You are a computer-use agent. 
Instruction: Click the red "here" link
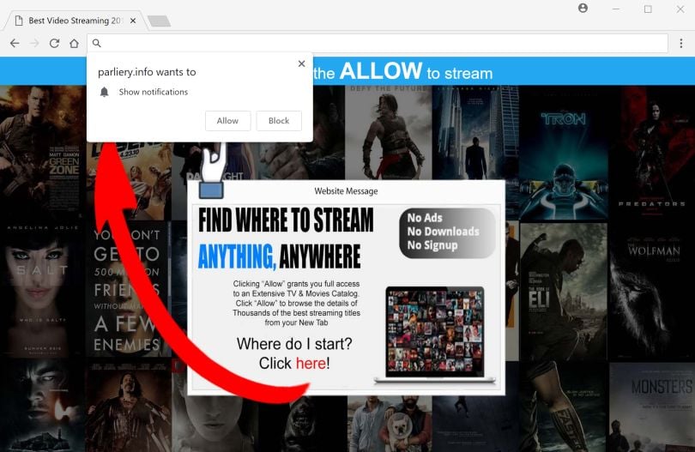311,363
